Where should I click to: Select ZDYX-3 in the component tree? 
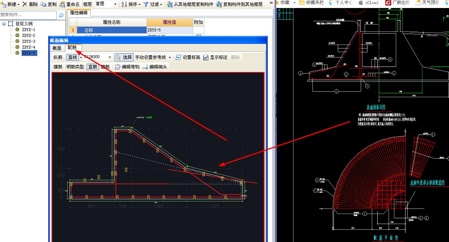click(29, 41)
